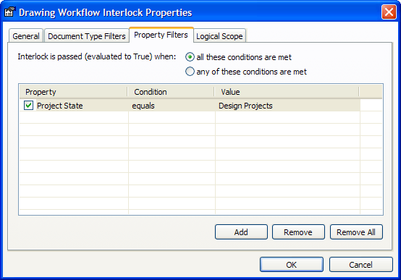Click the Condition column header
Screen dimensions: 401x280
(x=171, y=92)
